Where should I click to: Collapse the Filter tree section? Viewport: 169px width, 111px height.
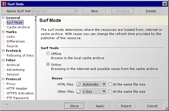(x=3, y=60)
